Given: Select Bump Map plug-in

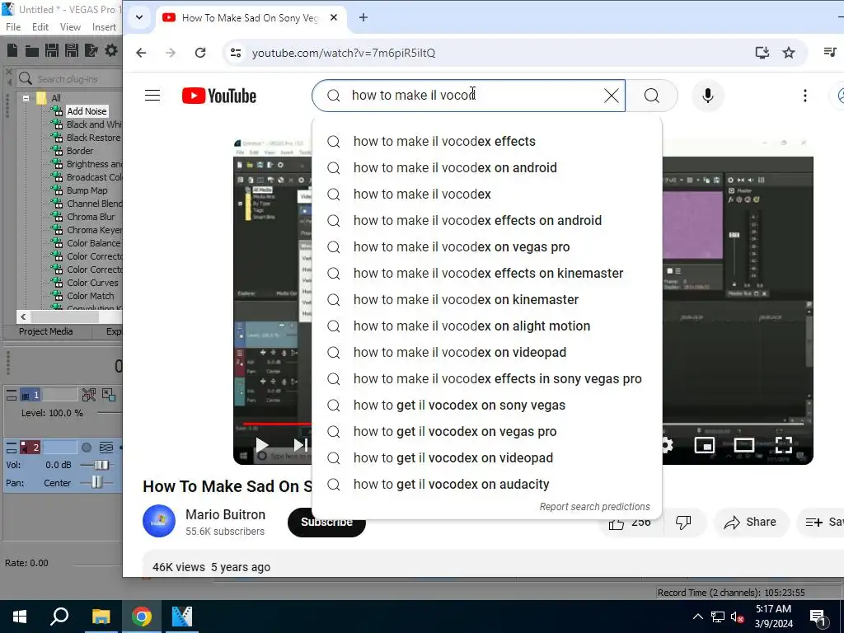Looking at the screenshot, I should tap(87, 190).
